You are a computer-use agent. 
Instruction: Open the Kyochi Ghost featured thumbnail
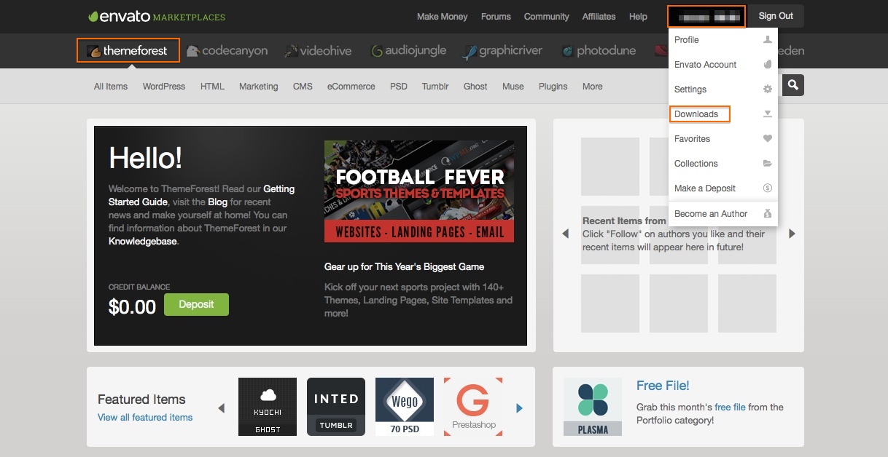268,407
